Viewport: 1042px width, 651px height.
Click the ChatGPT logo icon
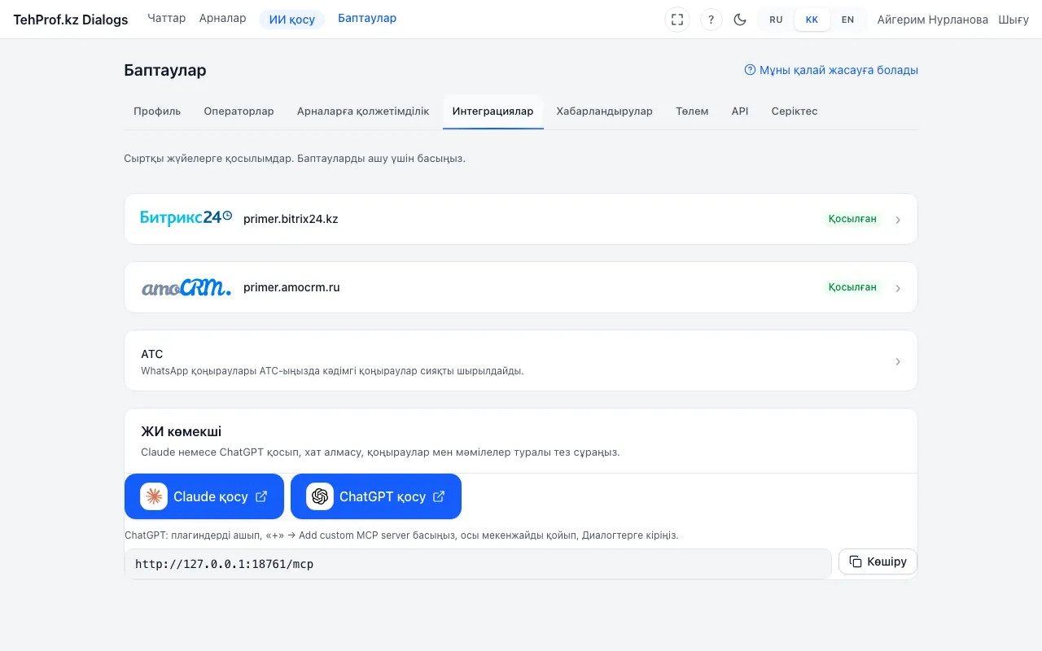[x=320, y=496]
